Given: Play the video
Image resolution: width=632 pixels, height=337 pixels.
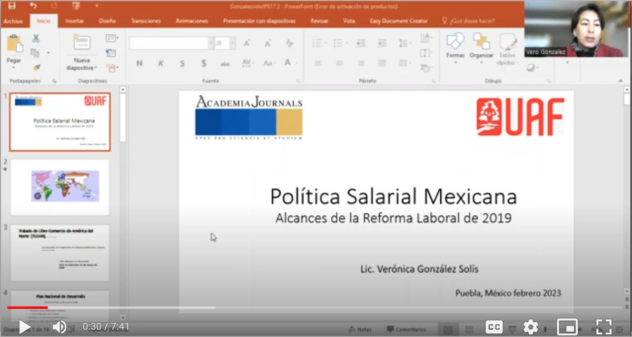Looking at the screenshot, I should pos(24,327).
